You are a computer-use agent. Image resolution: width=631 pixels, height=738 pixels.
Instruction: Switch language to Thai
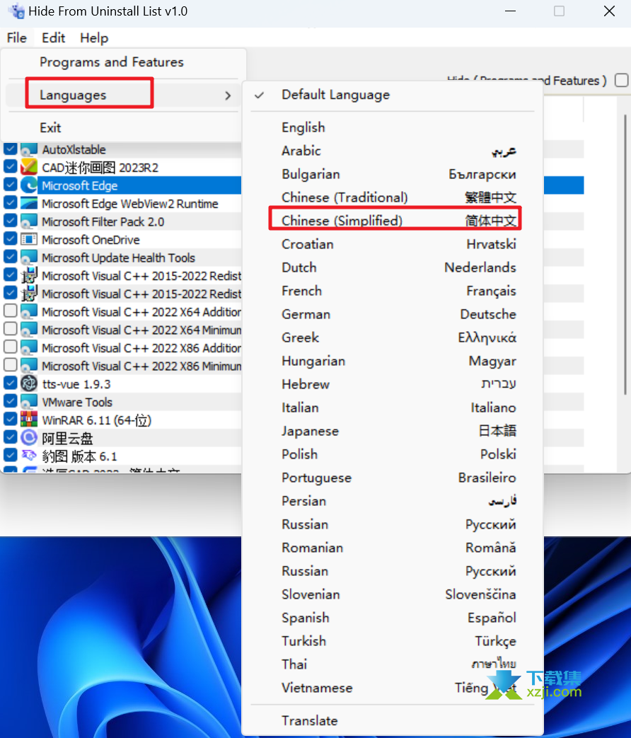tap(393, 664)
